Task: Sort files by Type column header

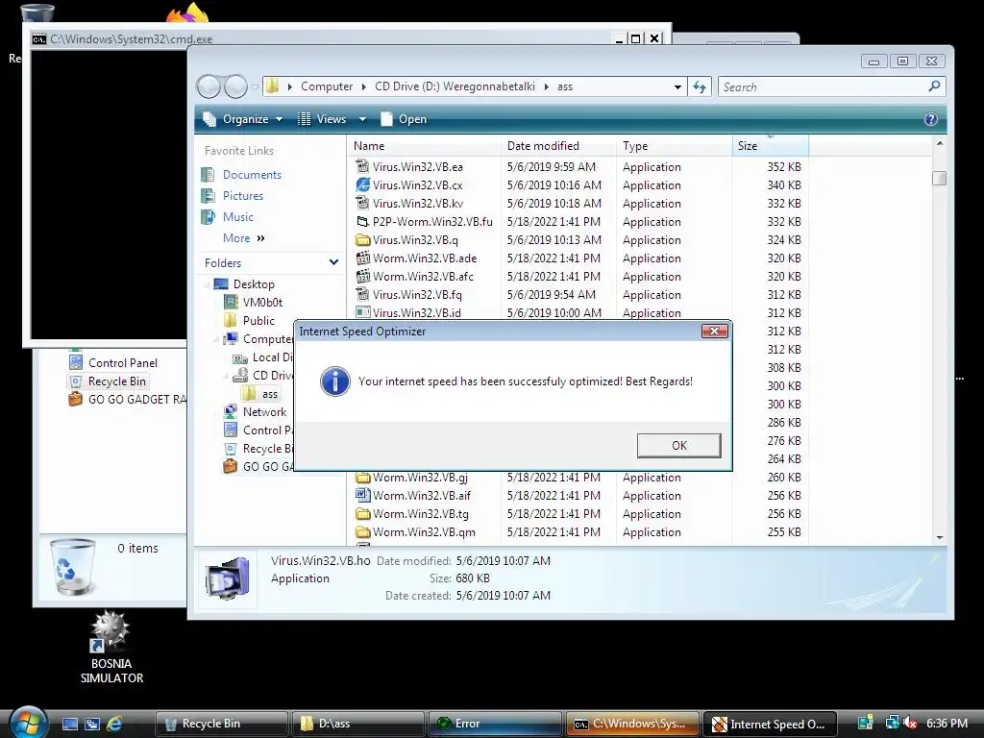Action: (x=674, y=146)
